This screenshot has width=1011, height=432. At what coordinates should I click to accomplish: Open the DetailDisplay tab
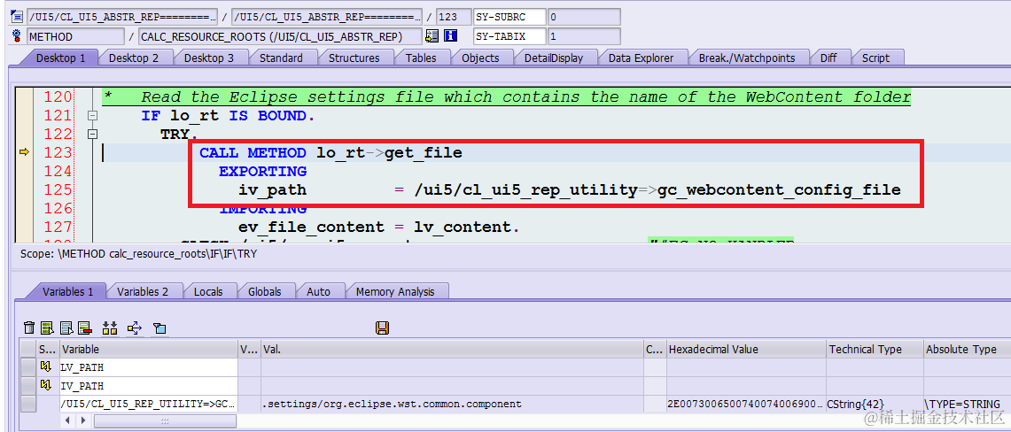coord(553,58)
